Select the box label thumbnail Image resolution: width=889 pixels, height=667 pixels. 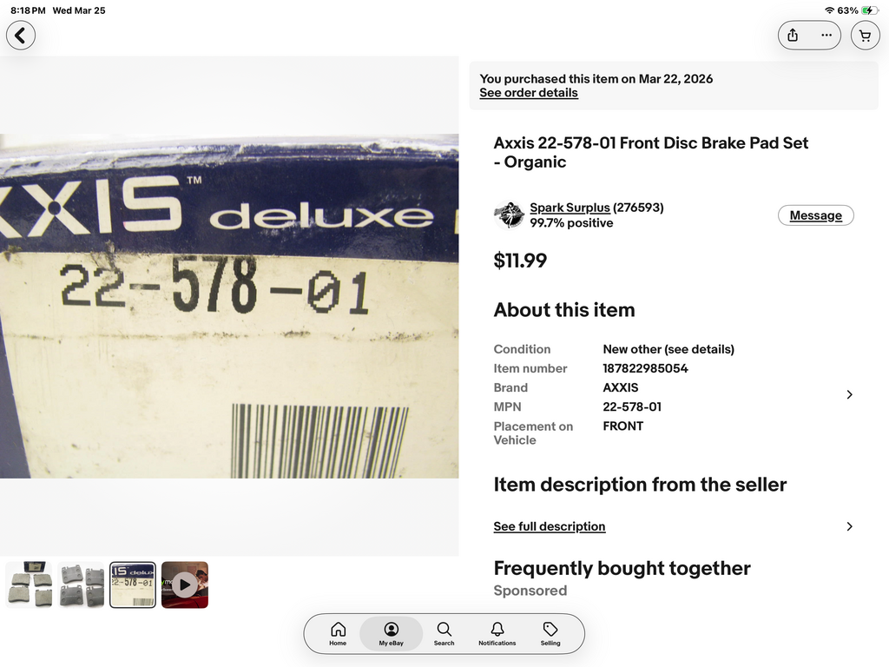coord(133,584)
